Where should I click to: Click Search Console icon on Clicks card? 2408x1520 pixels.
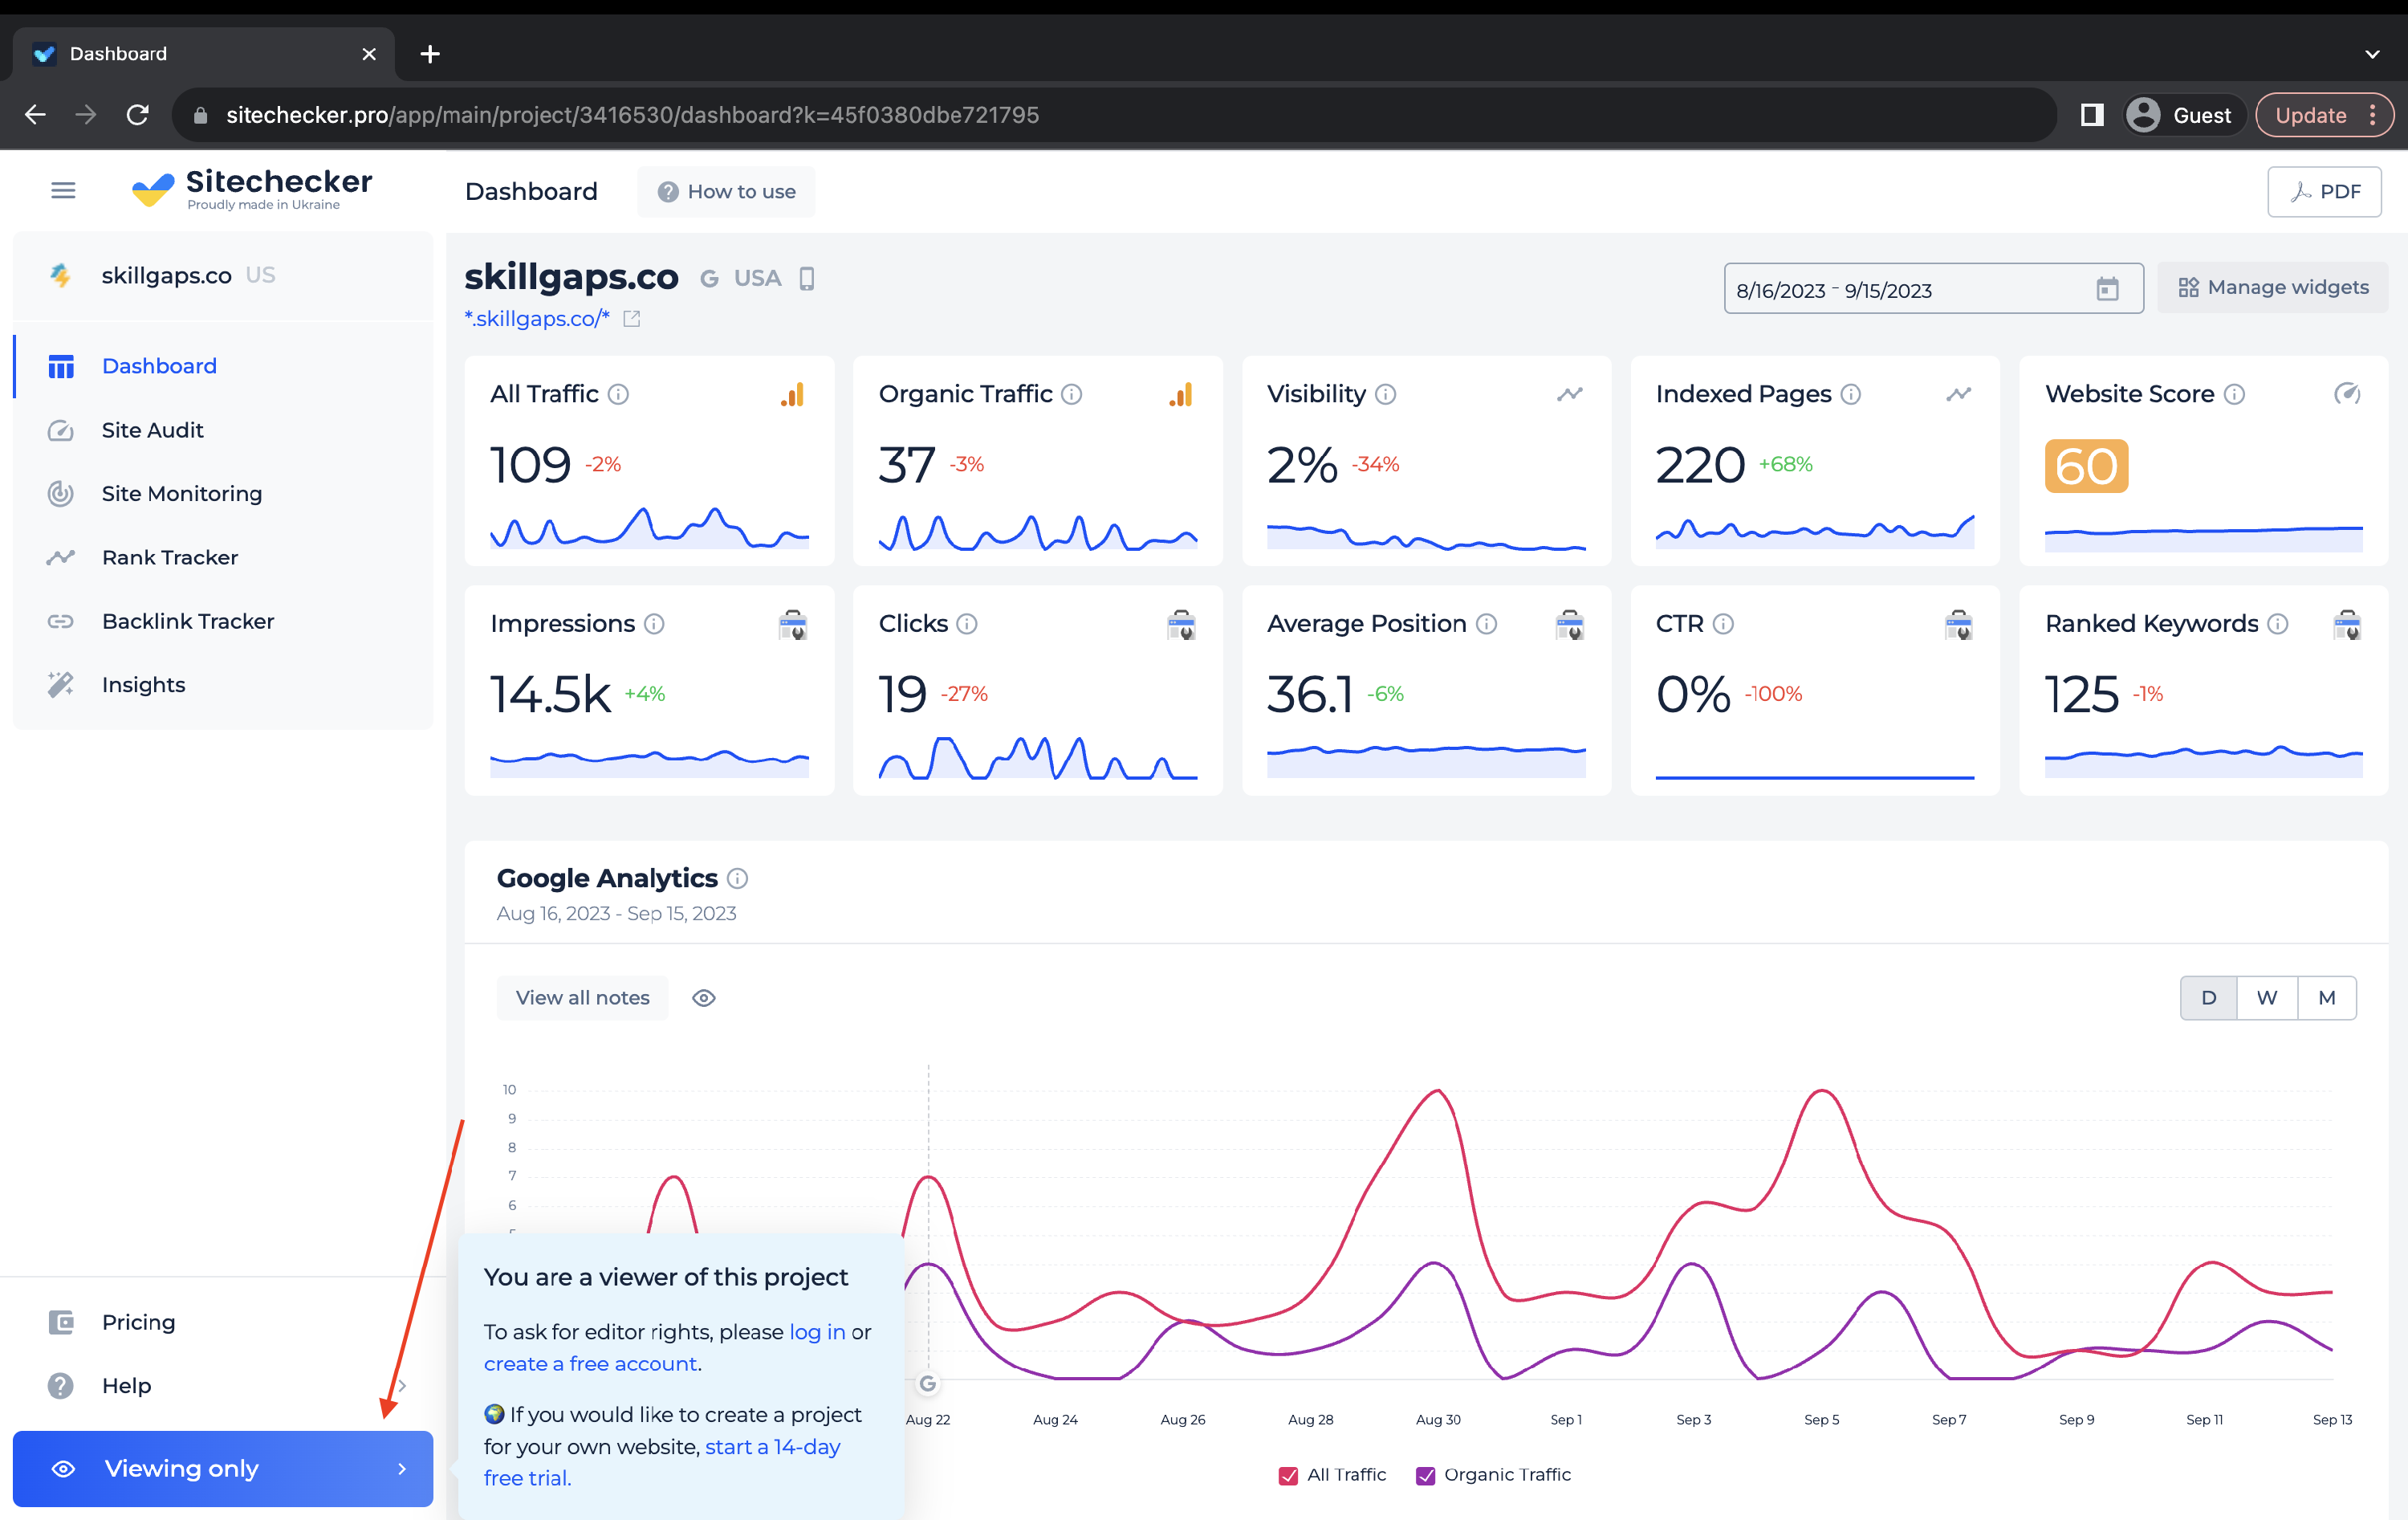pos(1181,625)
